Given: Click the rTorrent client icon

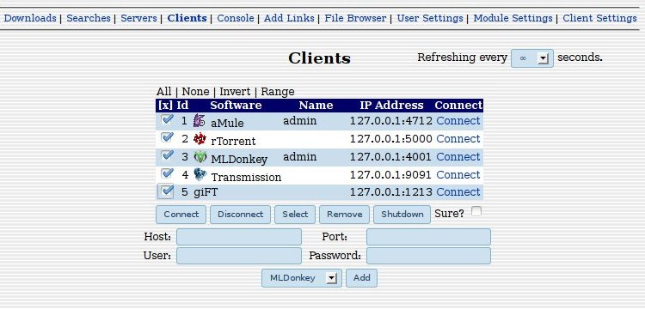Looking at the screenshot, I should 200,138.
